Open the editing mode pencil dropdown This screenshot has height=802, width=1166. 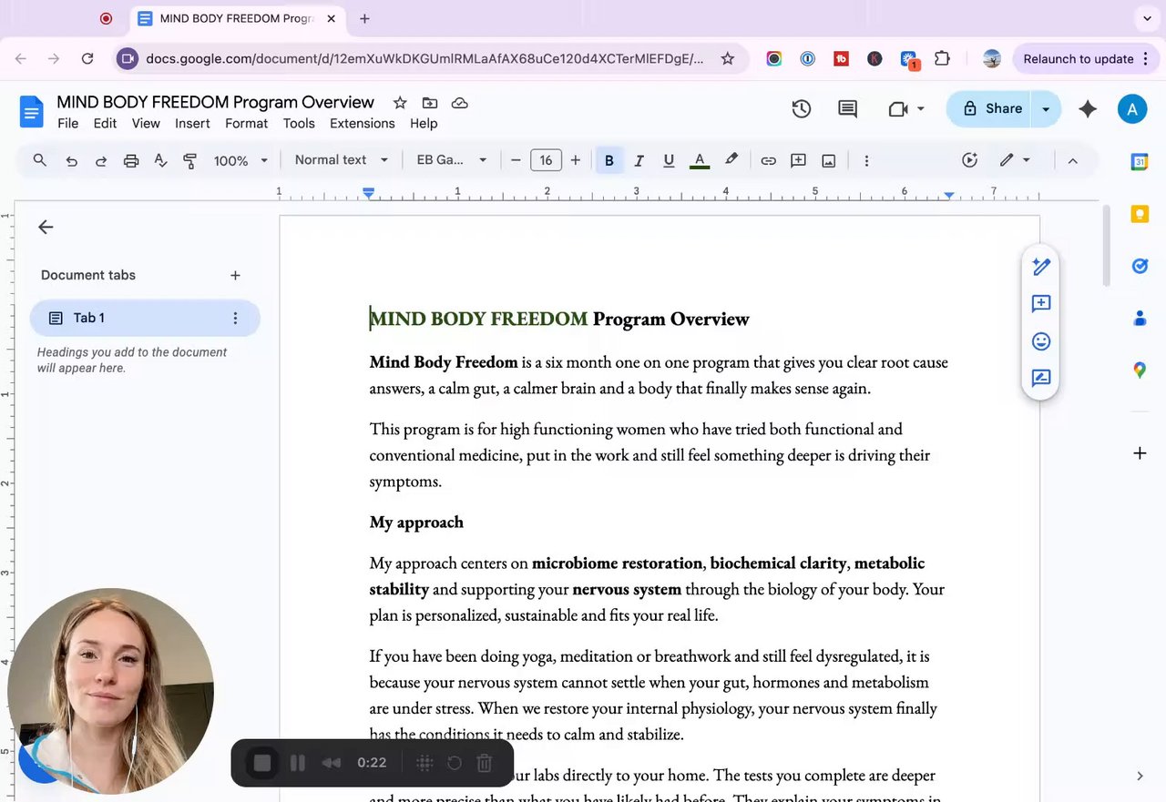pyautogui.click(x=1015, y=160)
